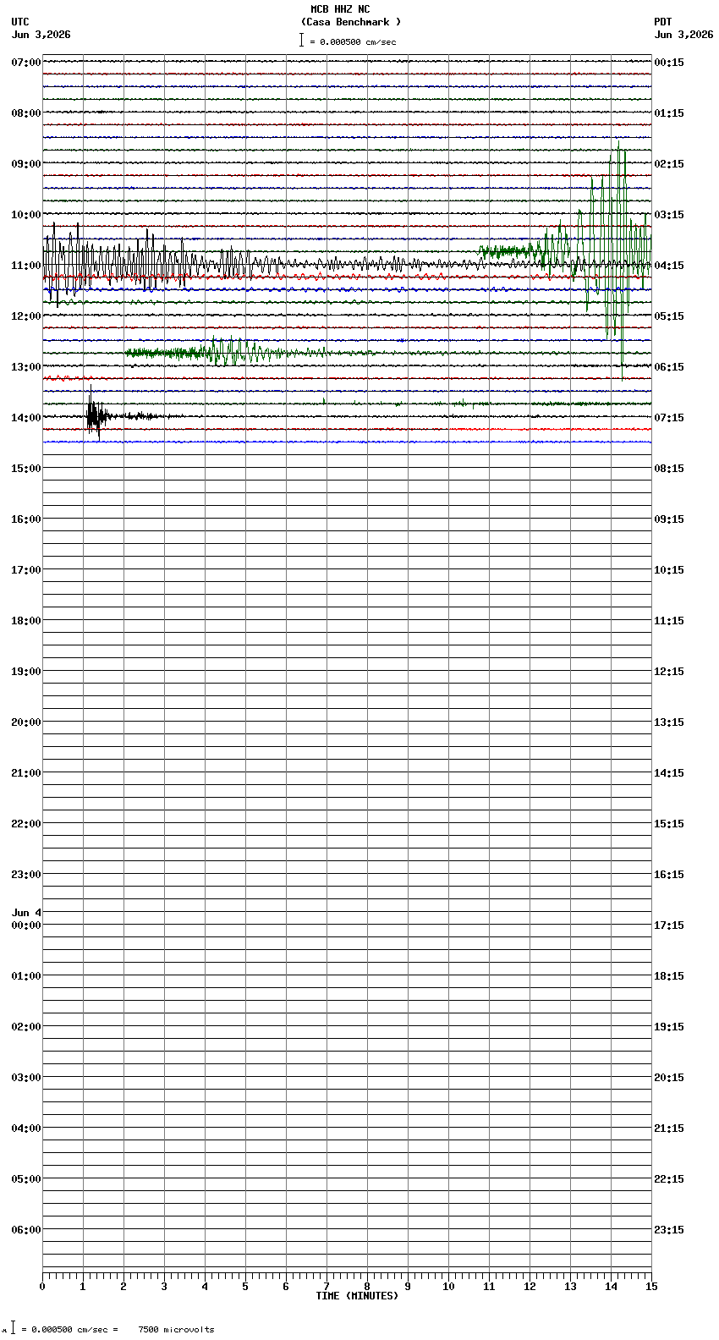Click the '13:00' UTC time label
The image size is (719, 1340).
26,367
